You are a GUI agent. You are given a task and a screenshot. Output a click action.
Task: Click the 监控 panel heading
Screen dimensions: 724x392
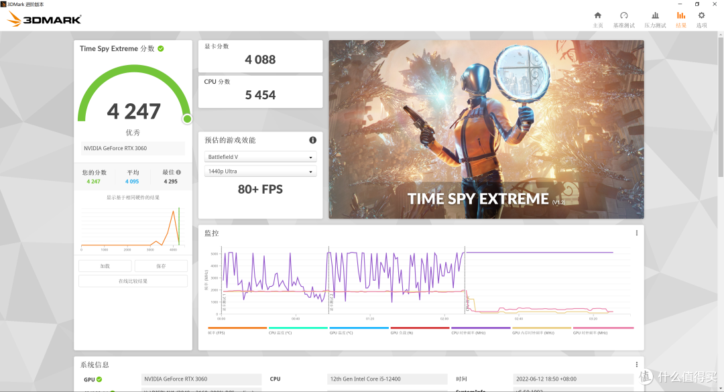point(211,233)
